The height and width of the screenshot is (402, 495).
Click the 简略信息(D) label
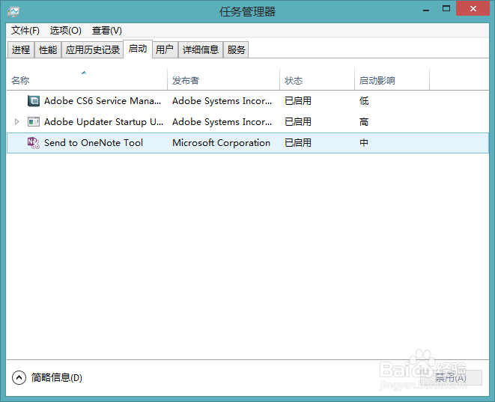click(x=56, y=377)
